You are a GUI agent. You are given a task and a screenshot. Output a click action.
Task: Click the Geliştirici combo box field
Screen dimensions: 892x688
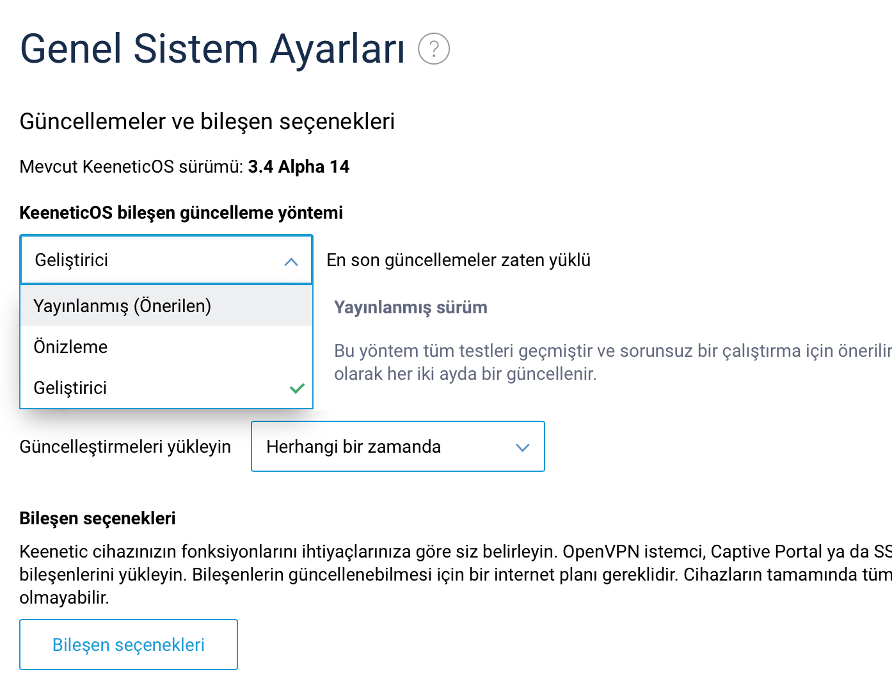pyautogui.click(x=166, y=260)
